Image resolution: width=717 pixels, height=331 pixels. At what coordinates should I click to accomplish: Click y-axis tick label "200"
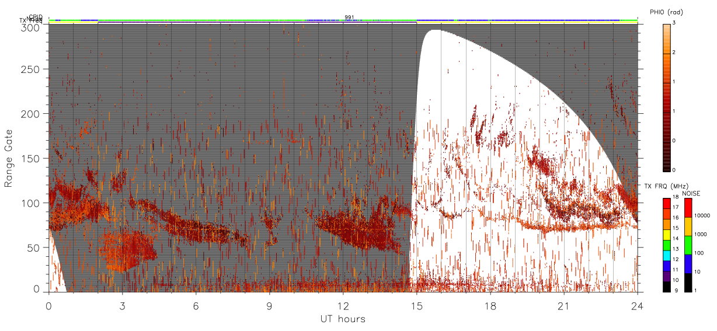tap(32, 114)
